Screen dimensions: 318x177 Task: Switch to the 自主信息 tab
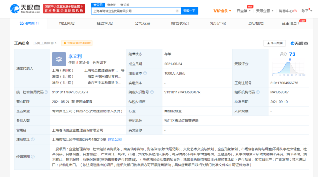pyautogui.click(x=290, y=23)
